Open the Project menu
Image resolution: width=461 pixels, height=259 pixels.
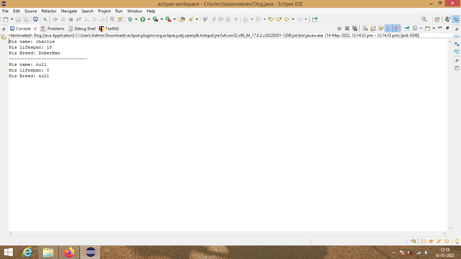pyautogui.click(x=105, y=11)
